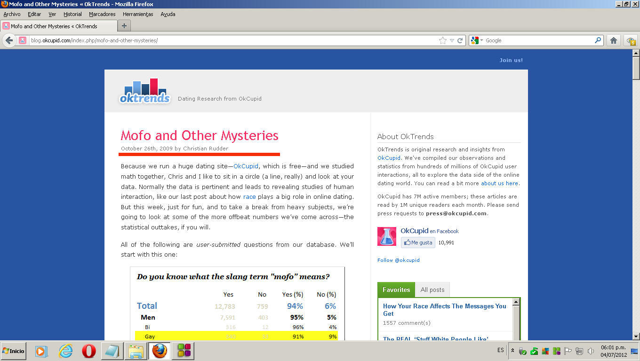The image size is (640, 361).
Task: Run the Google search with magnifier icon
Action: (598, 40)
